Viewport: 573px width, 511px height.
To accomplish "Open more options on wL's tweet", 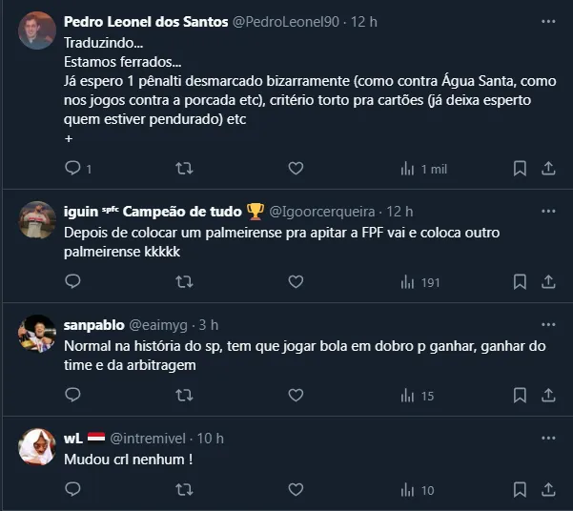I will [x=548, y=438].
